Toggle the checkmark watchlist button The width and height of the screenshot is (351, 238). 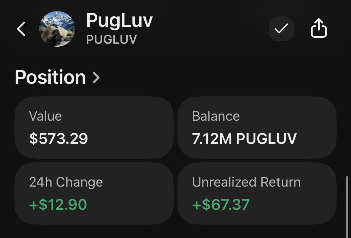281,29
